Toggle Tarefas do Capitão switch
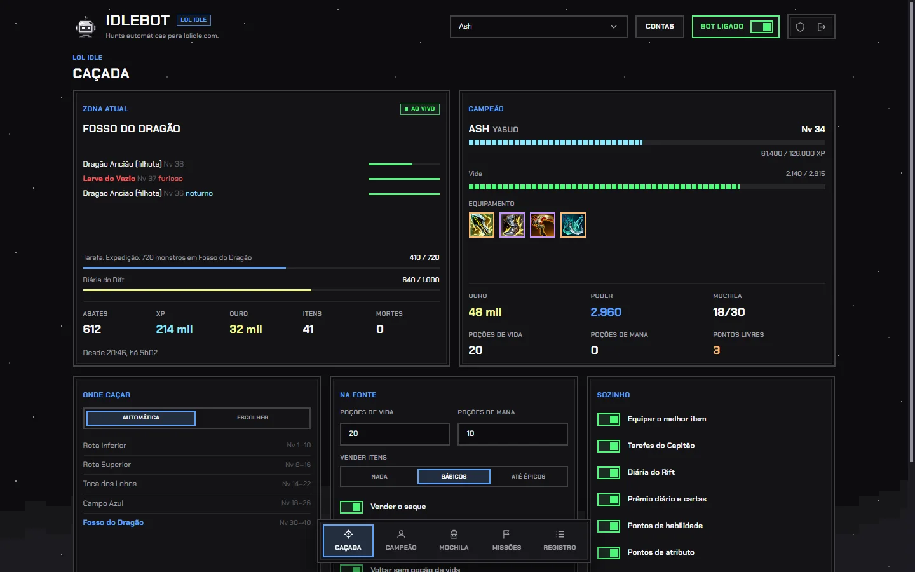 coord(609,446)
